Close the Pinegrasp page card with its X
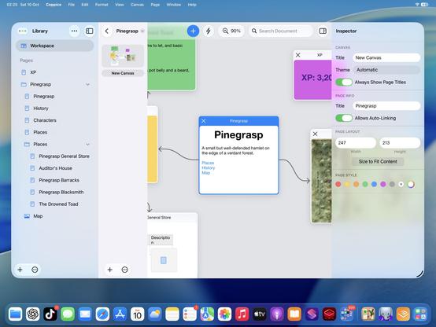Image resolution: width=436 pixels, height=327 pixels. click(204, 121)
